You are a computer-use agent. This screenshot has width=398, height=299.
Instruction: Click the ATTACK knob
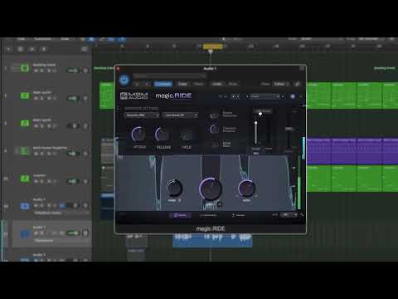coord(138,135)
